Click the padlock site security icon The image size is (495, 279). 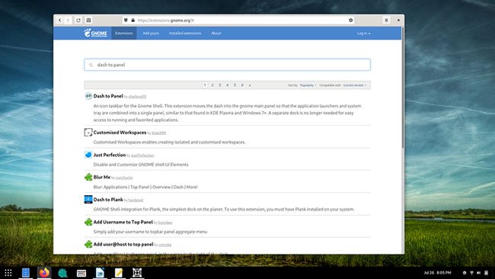(x=133, y=21)
